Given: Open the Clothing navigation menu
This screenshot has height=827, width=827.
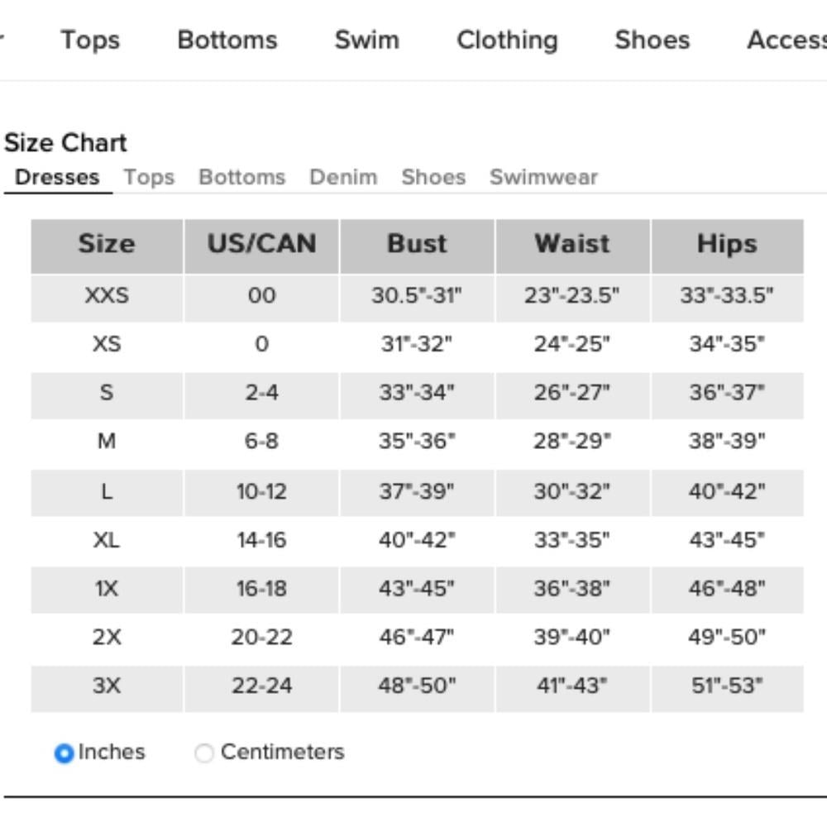Looking at the screenshot, I should (x=508, y=40).
